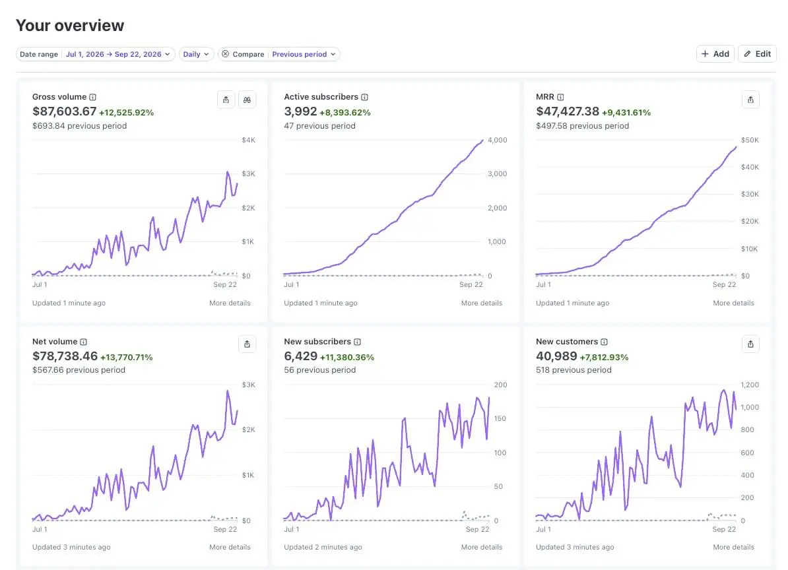788x570 pixels.
Task: Click the Active subscribers line chart
Action: tap(383, 208)
